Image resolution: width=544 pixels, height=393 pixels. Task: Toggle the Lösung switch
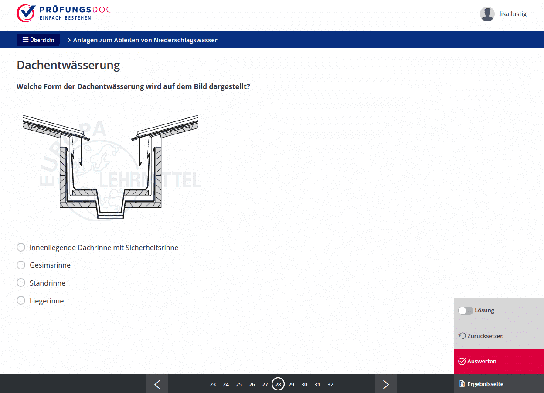[x=466, y=310]
